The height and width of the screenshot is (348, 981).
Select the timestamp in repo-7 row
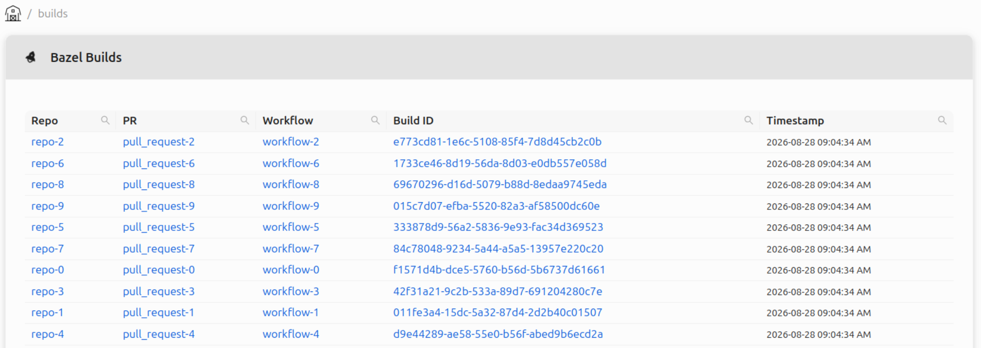(x=819, y=249)
